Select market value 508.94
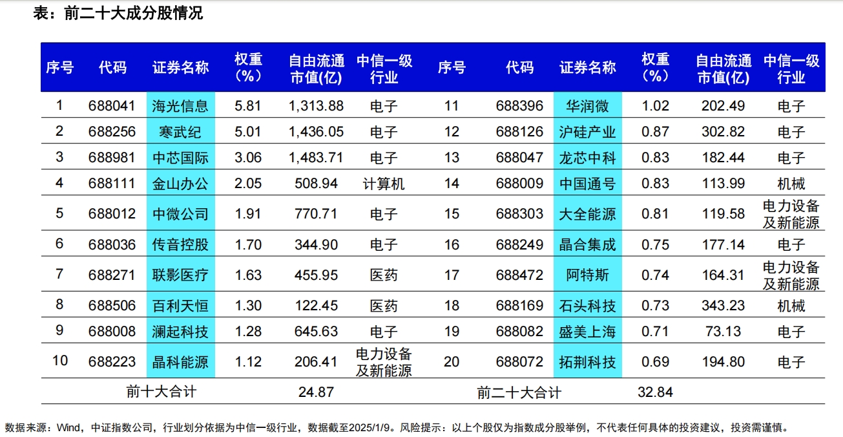Image resolution: width=843 pixels, height=437 pixels. pyautogui.click(x=317, y=184)
